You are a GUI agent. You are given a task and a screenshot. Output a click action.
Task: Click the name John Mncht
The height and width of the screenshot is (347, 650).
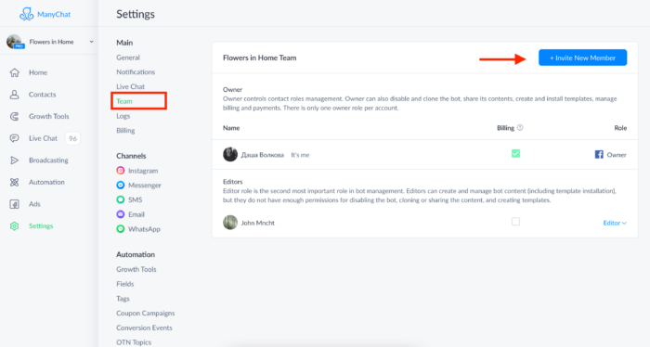(258, 223)
